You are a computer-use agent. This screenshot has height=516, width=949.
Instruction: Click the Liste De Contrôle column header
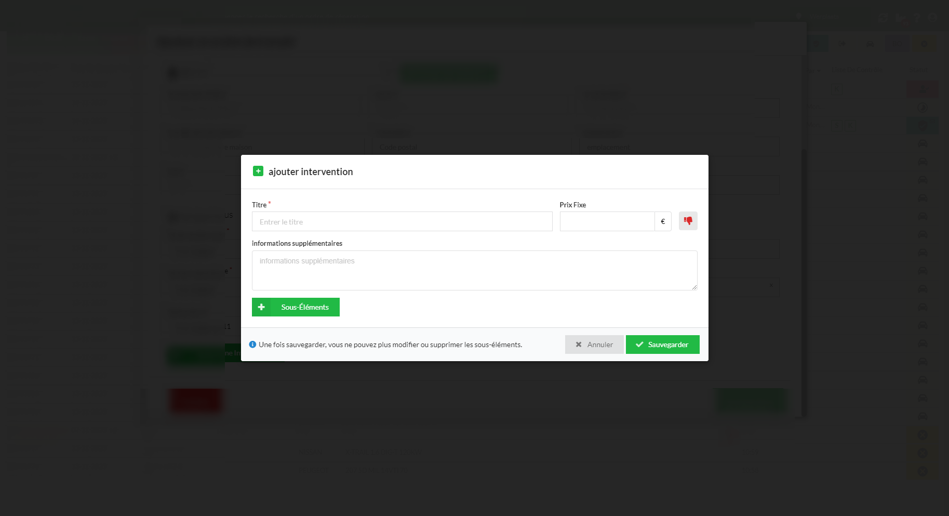click(x=857, y=70)
